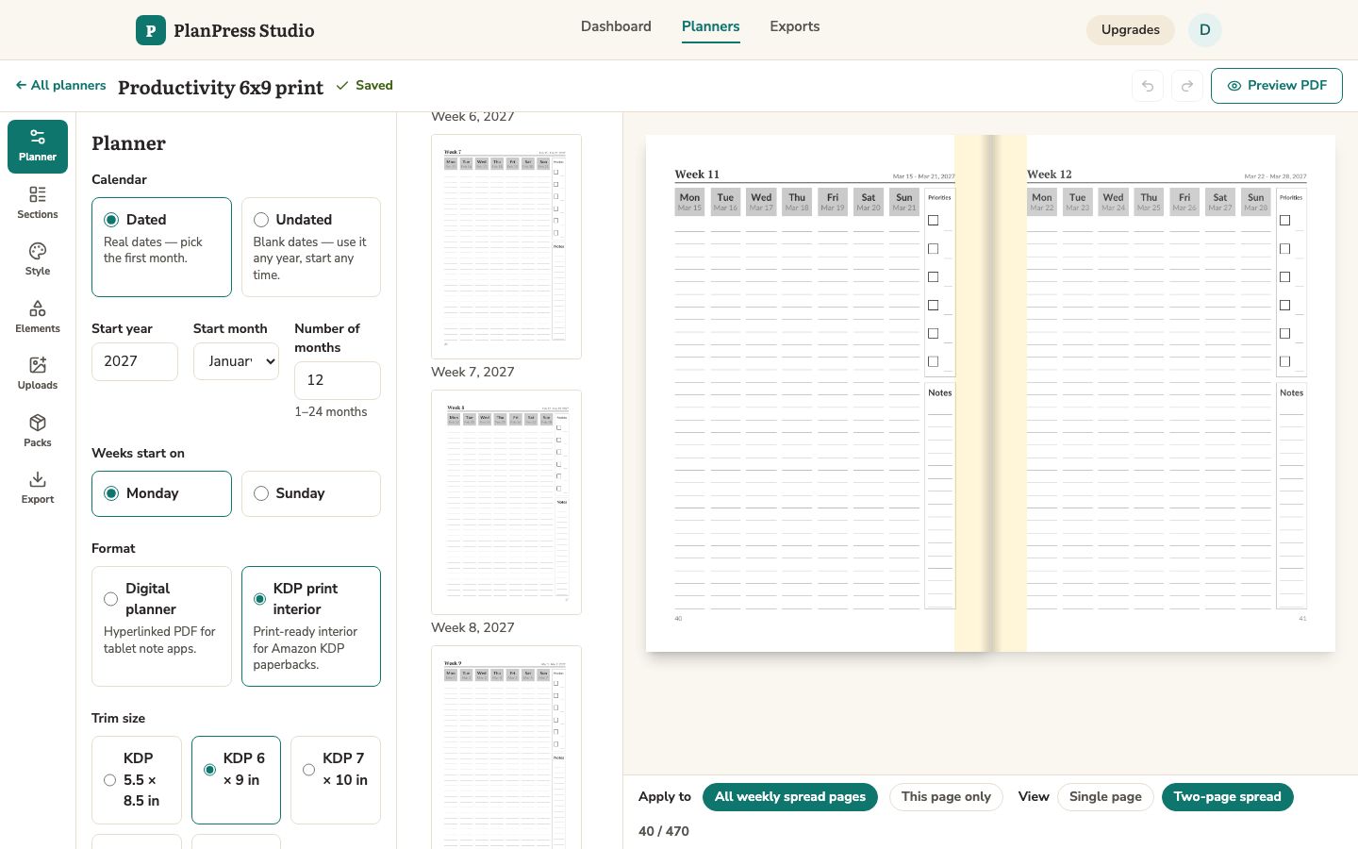Viewport: 1358px width, 849px height.
Task: Click the Preview PDF button
Action: point(1277,86)
